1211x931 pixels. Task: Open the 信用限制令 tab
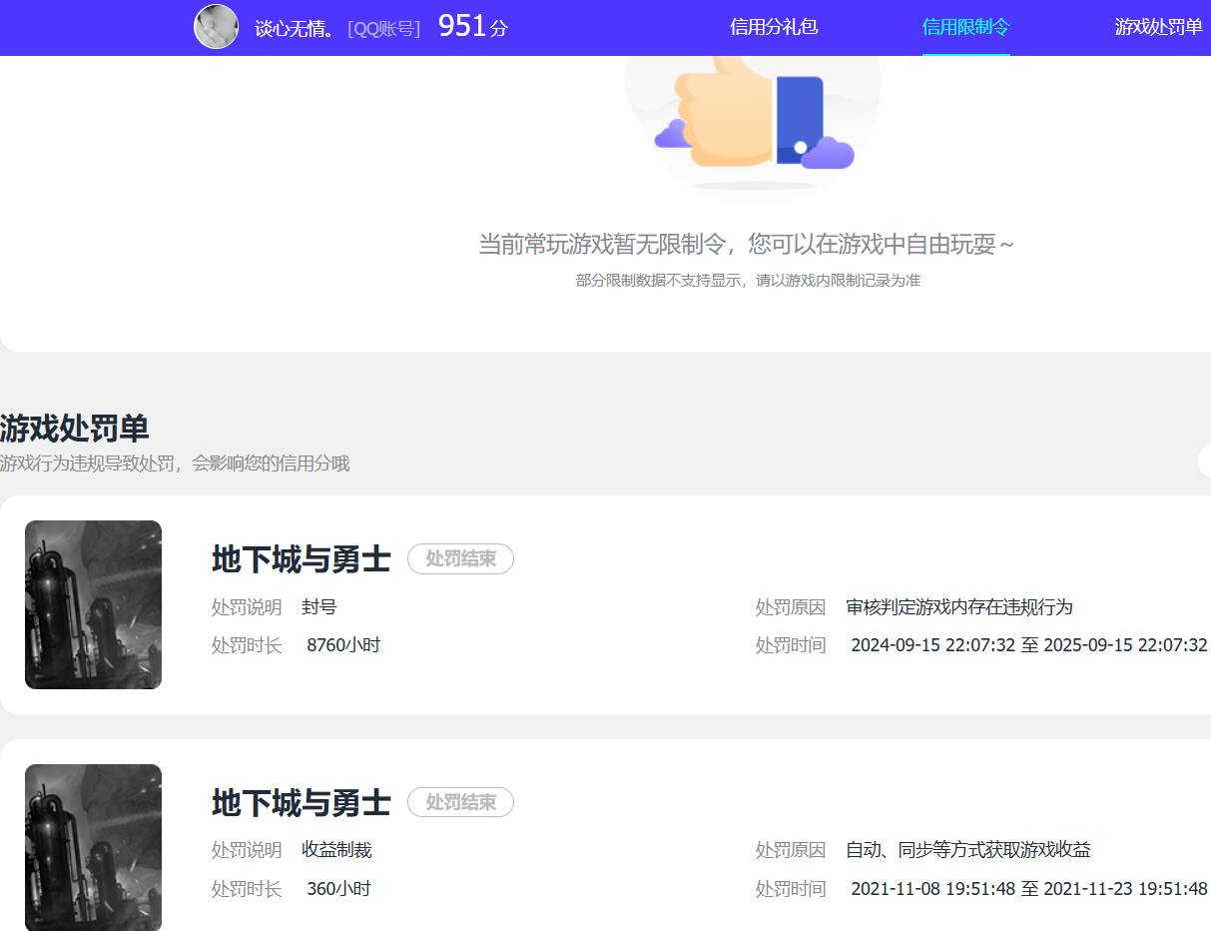click(x=966, y=27)
